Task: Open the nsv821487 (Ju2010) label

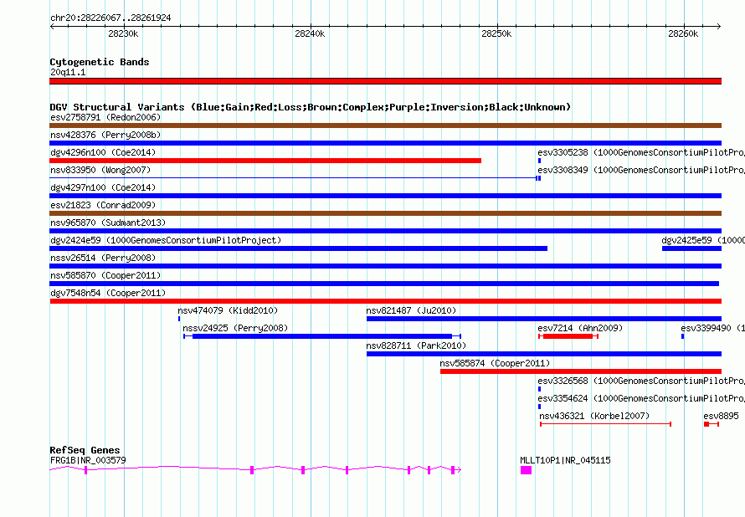Action: pos(411,310)
